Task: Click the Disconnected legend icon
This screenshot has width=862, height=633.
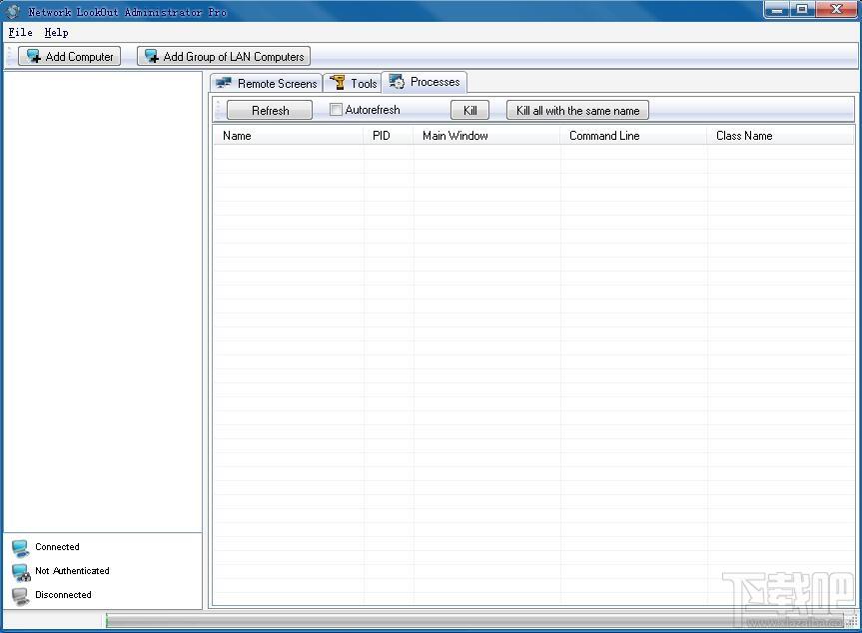Action: coord(20,596)
